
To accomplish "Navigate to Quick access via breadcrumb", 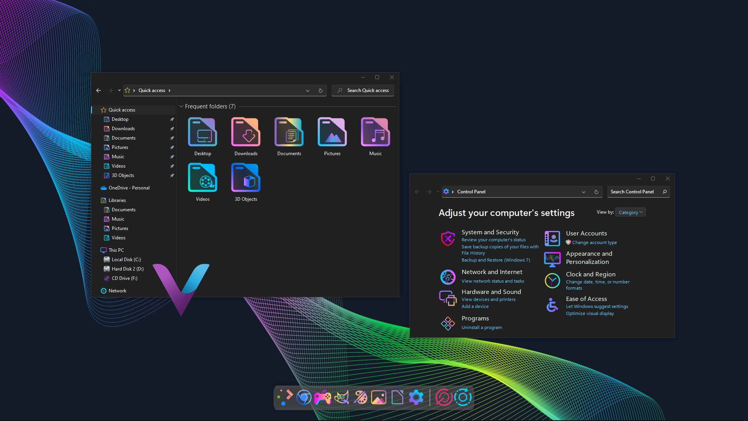I will click(x=152, y=90).
